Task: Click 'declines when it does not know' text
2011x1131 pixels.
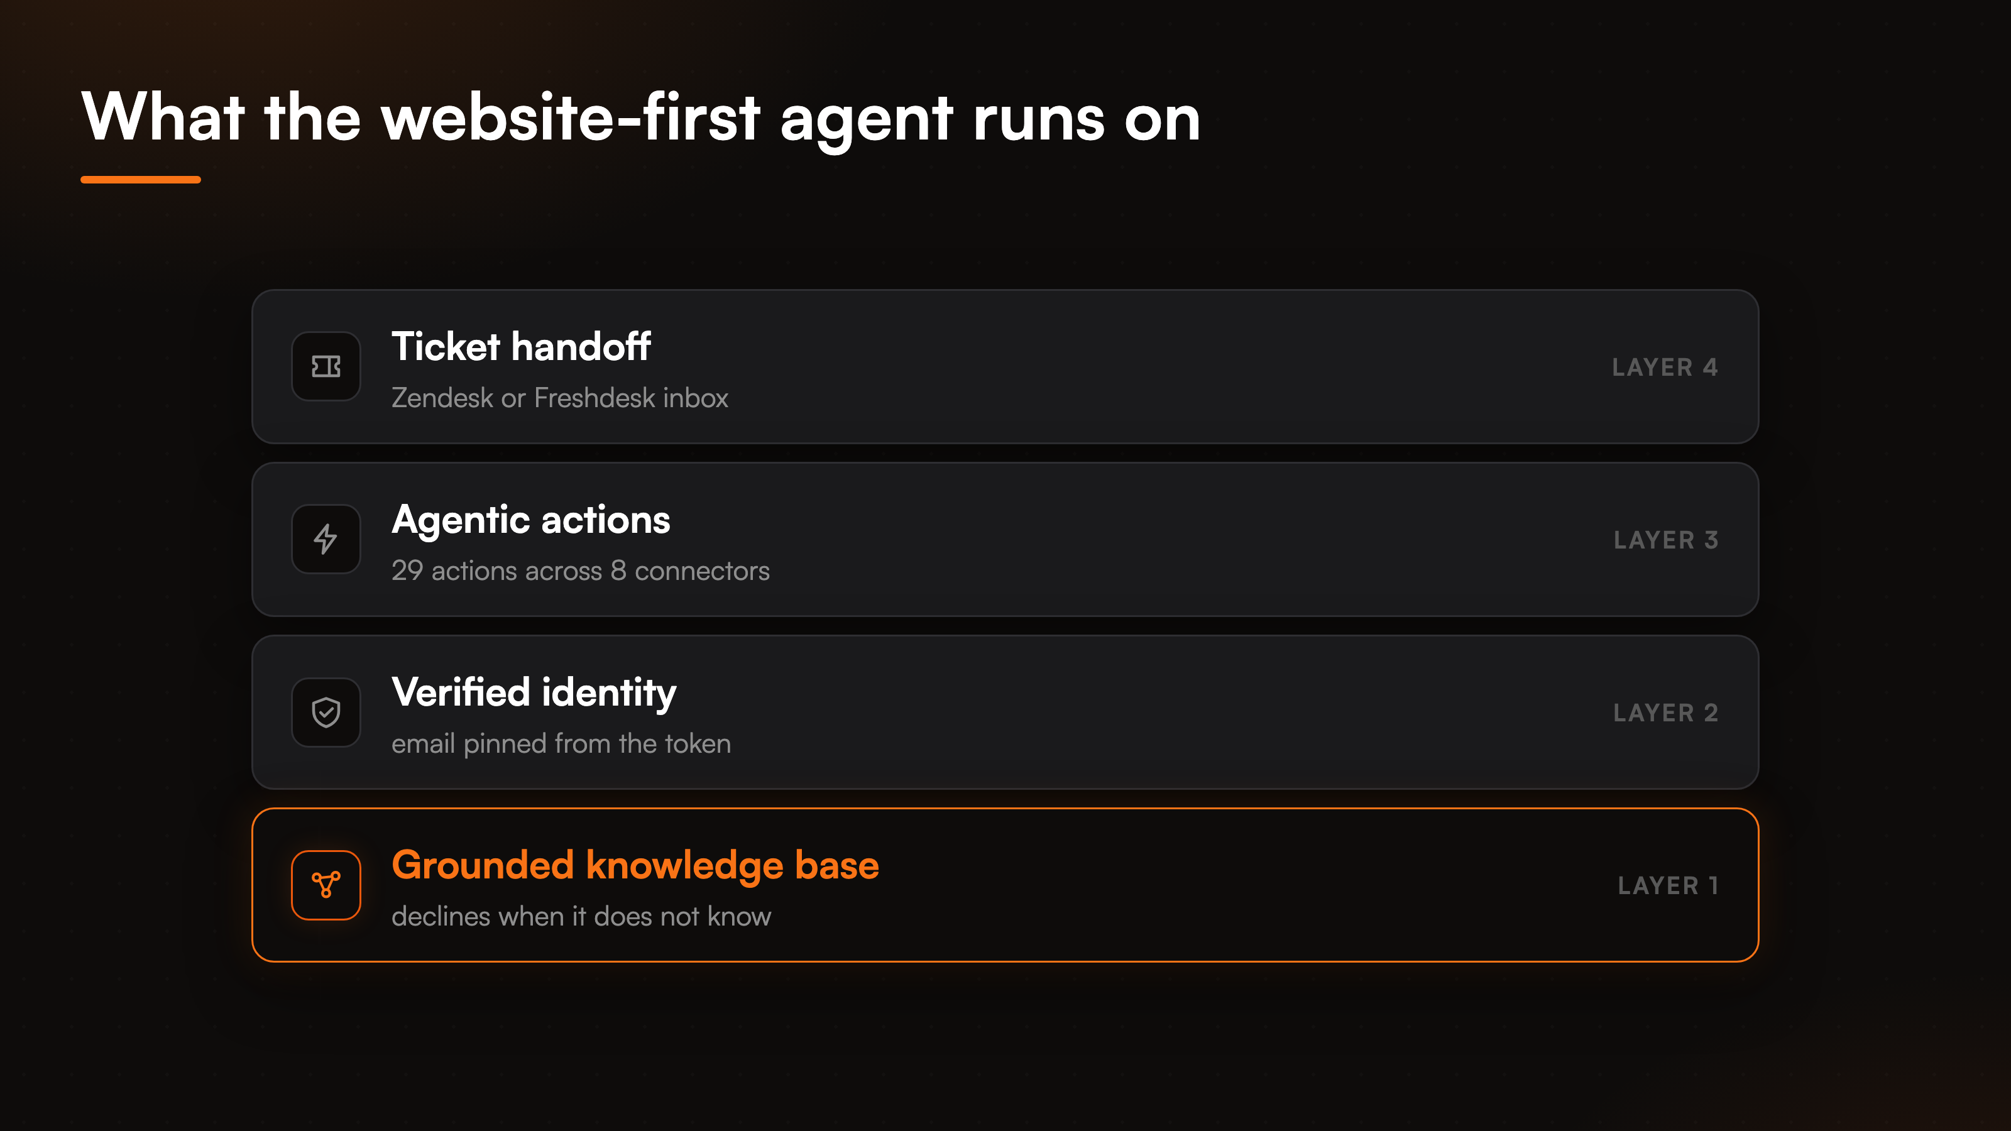Action: point(581,916)
